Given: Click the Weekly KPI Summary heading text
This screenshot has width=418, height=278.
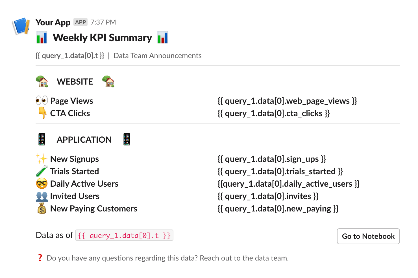Looking at the screenshot, I should point(102,38).
